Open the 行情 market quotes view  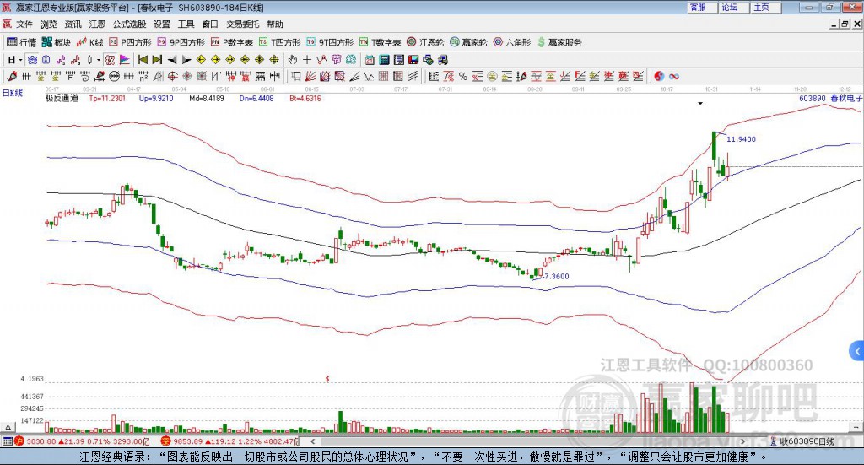tap(21, 42)
